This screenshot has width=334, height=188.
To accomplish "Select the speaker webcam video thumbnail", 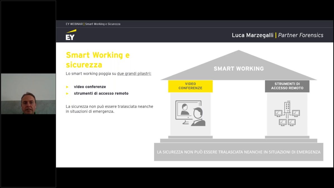I will click(x=28, y=94).
